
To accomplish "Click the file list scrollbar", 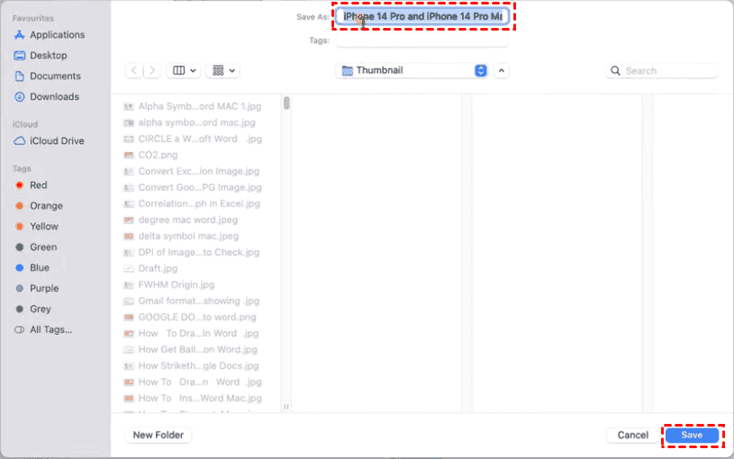I will coord(286,103).
